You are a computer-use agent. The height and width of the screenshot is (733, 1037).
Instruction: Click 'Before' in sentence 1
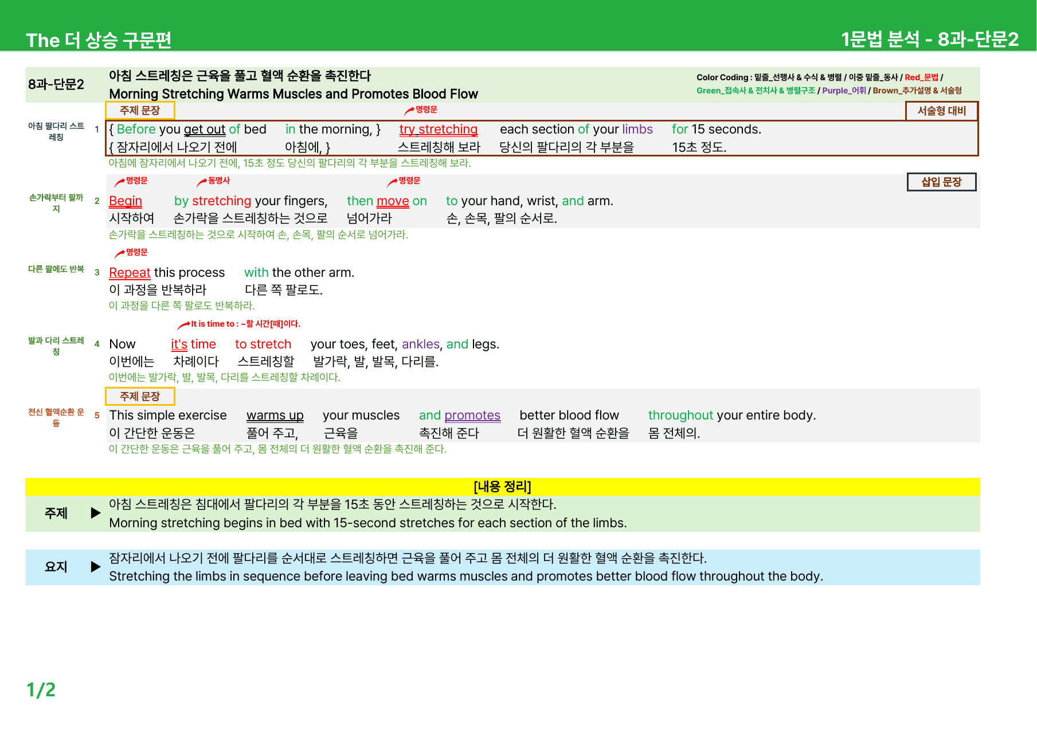[x=136, y=130]
